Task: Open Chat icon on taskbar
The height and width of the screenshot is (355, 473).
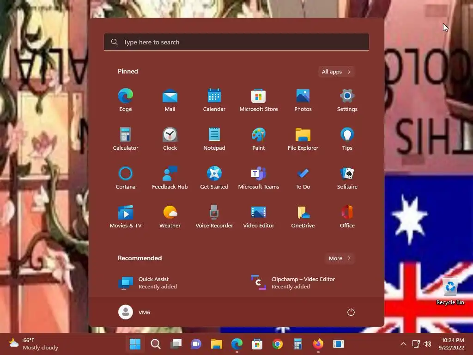Action: click(196, 344)
